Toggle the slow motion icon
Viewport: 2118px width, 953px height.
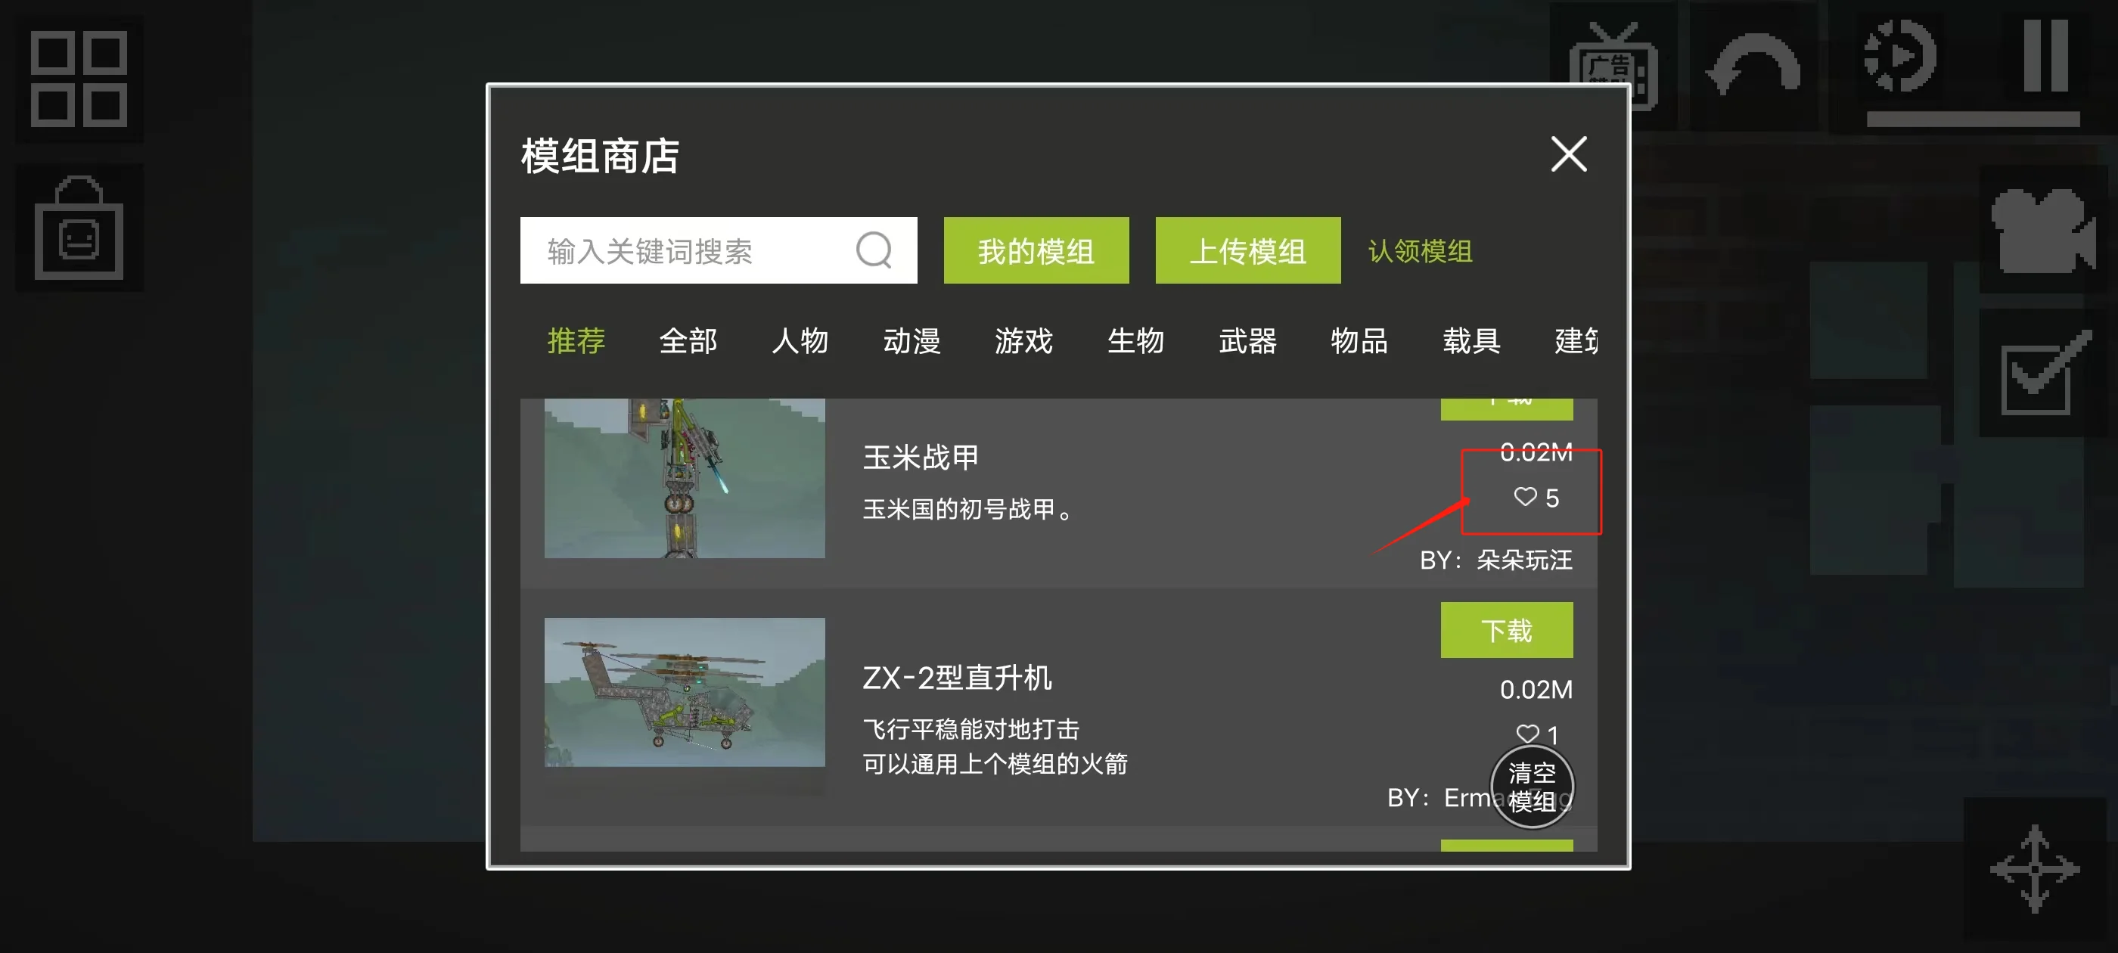pos(1900,56)
